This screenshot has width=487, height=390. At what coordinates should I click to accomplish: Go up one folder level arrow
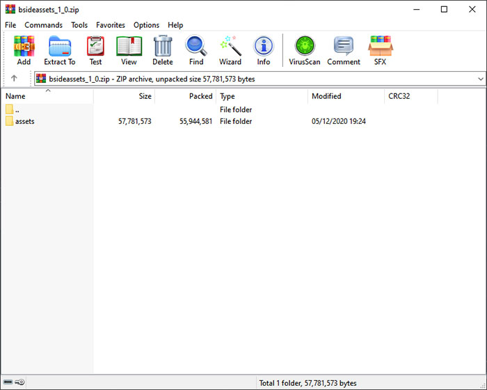click(x=14, y=79)
